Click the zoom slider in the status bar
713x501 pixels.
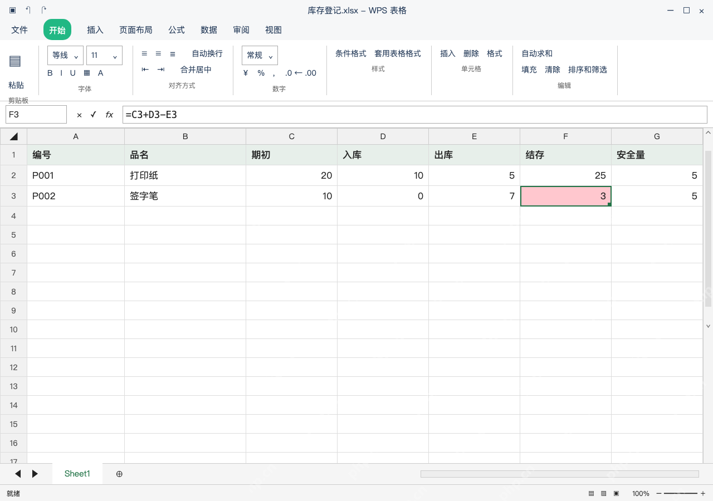[681, 493]
